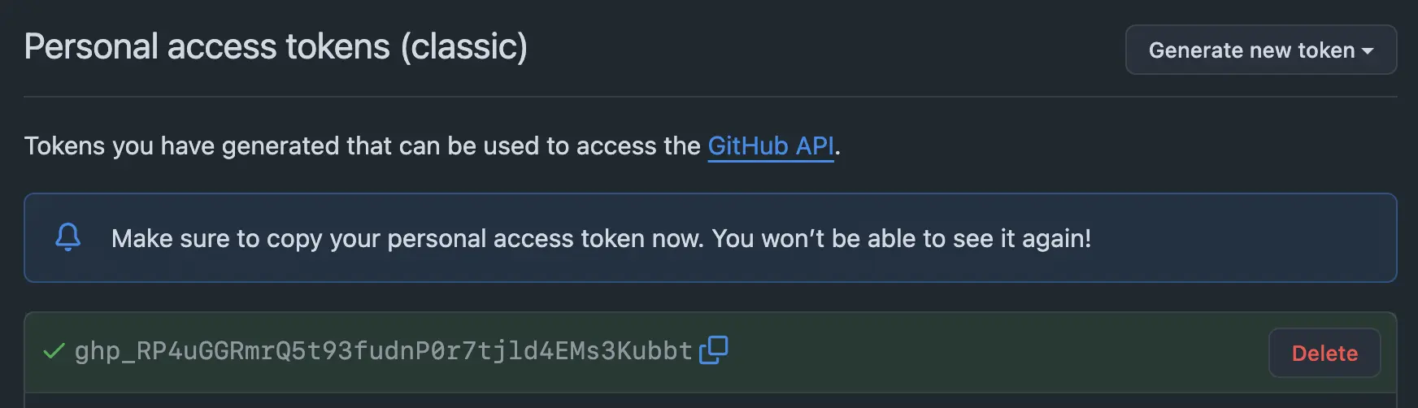Click the phrase "personal access token now"
Image resolution: width=1418 pixels, height=408 pixels.
pos(545,239)
